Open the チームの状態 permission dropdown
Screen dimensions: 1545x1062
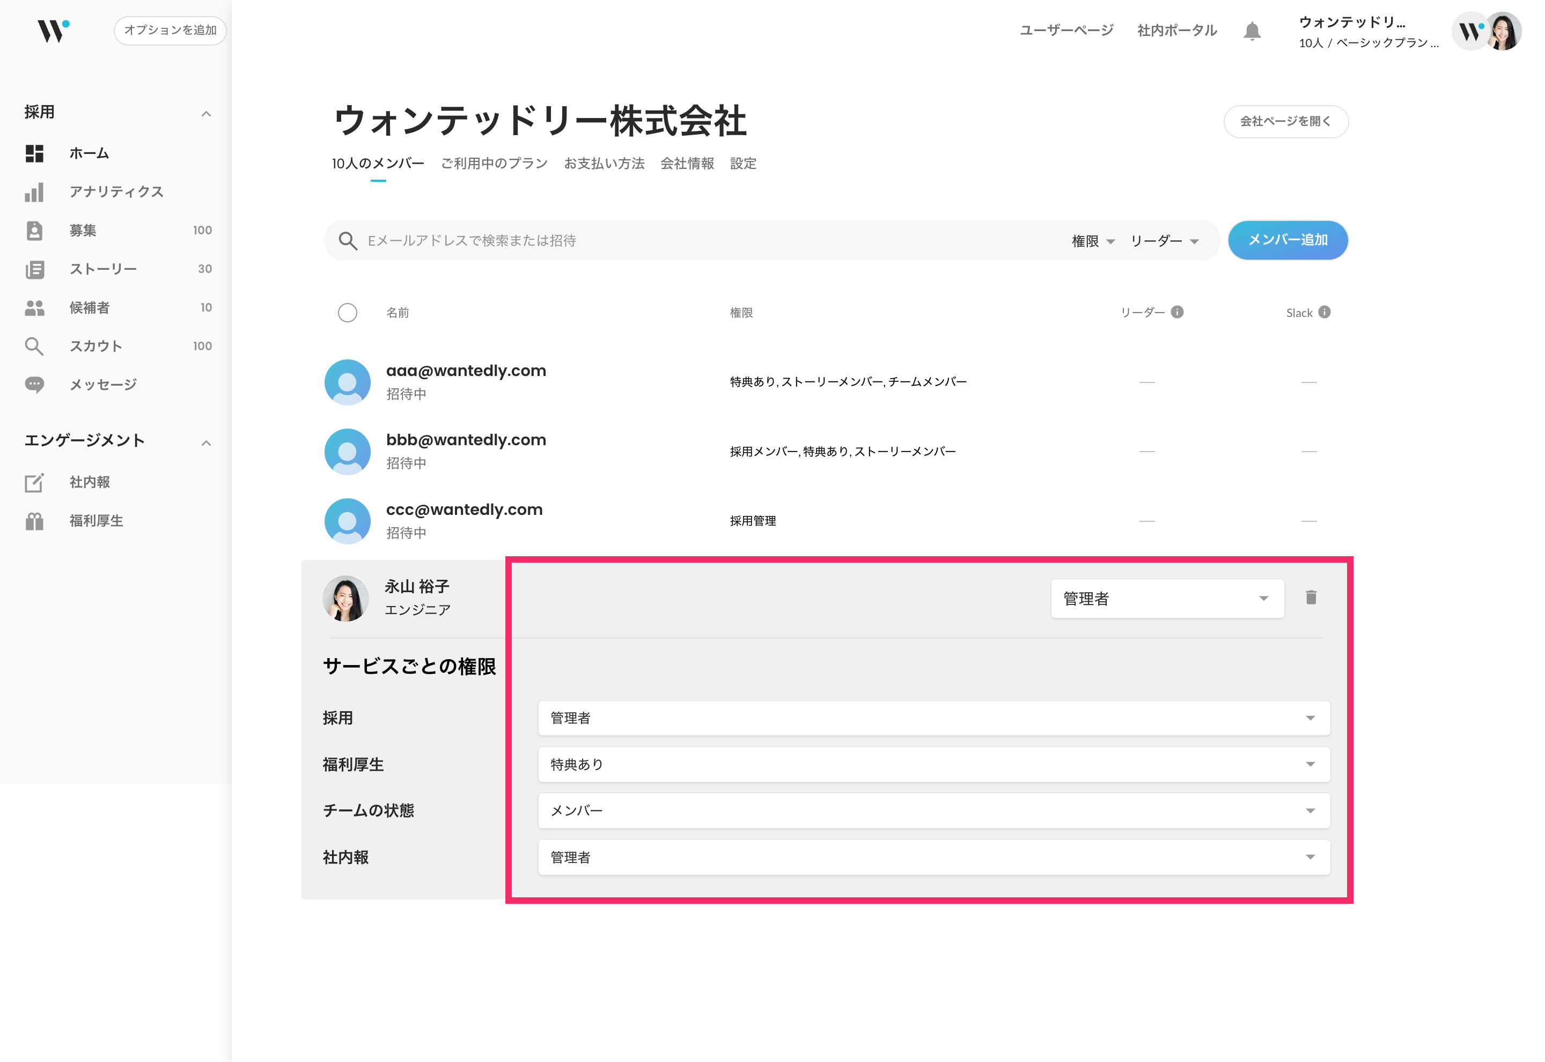click(933, 811)
